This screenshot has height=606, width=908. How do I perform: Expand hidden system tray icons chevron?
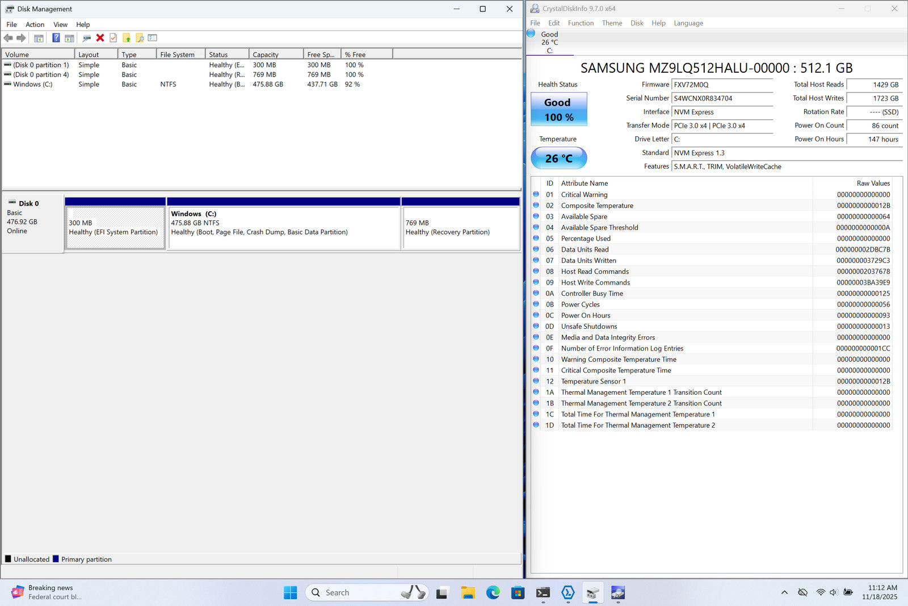point(784,592)
